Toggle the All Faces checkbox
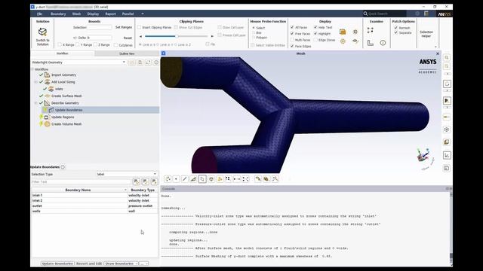This screenshot has width=483, height=271. [292, 27]
